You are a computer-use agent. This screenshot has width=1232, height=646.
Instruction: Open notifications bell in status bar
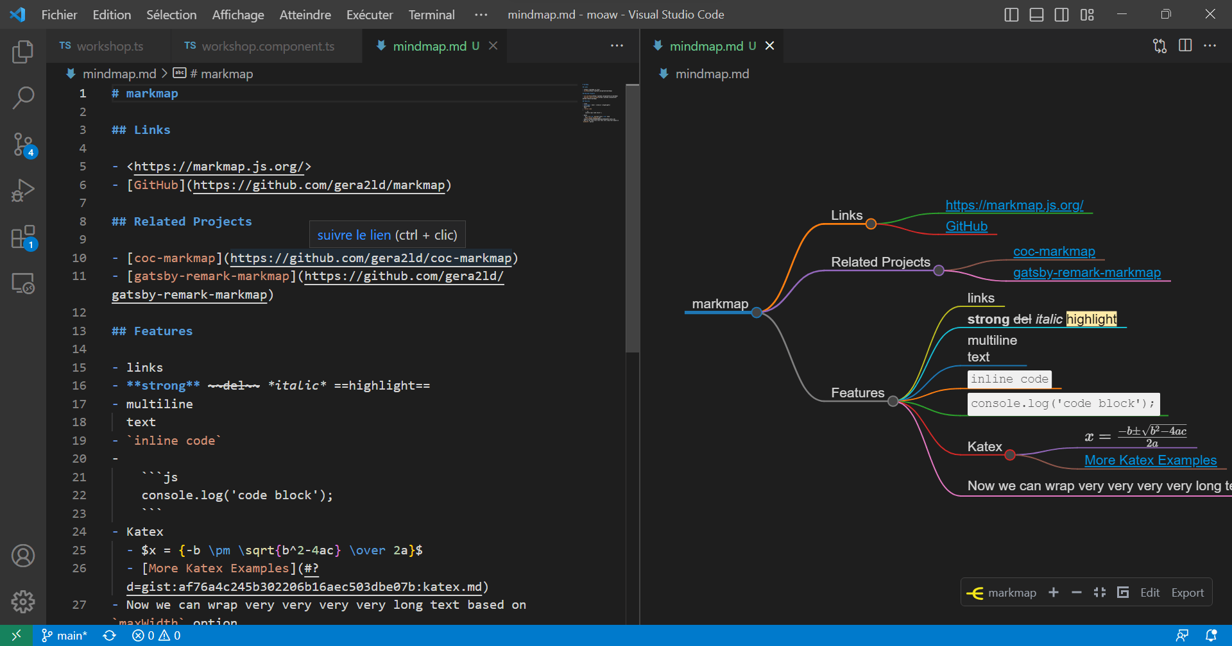tap(1211, 635)
